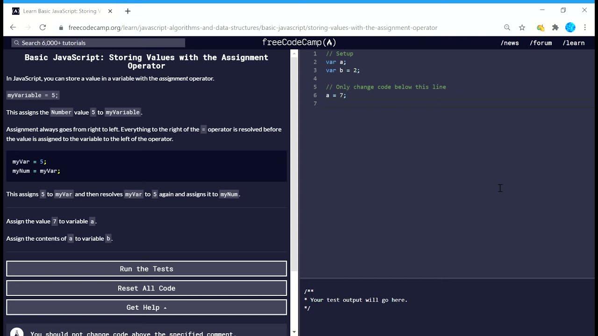
Task: Click the 'var b = 2;' code line
Action: click(342, 70)
